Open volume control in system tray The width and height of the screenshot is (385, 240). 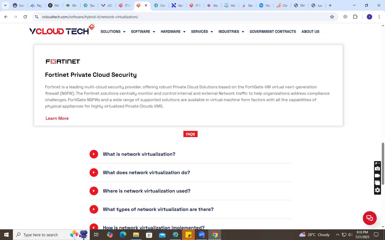[350, 235]
